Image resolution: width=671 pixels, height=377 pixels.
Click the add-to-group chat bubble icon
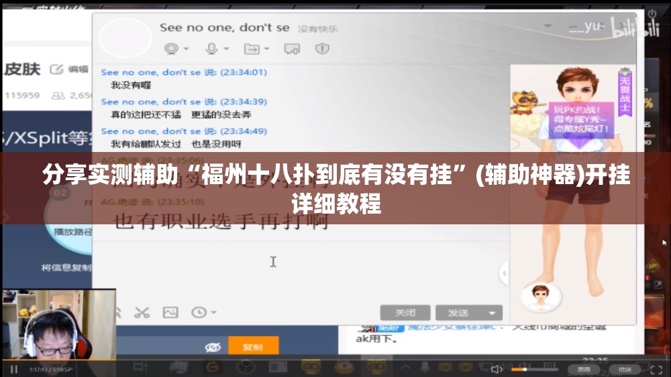click(x=293, y=49)
